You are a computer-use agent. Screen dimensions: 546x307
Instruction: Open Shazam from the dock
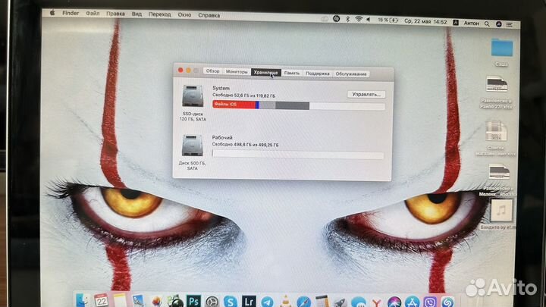click(x=448, y=302)
